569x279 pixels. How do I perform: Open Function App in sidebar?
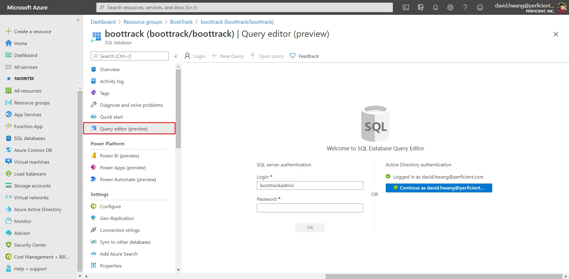tap(28, 126)
